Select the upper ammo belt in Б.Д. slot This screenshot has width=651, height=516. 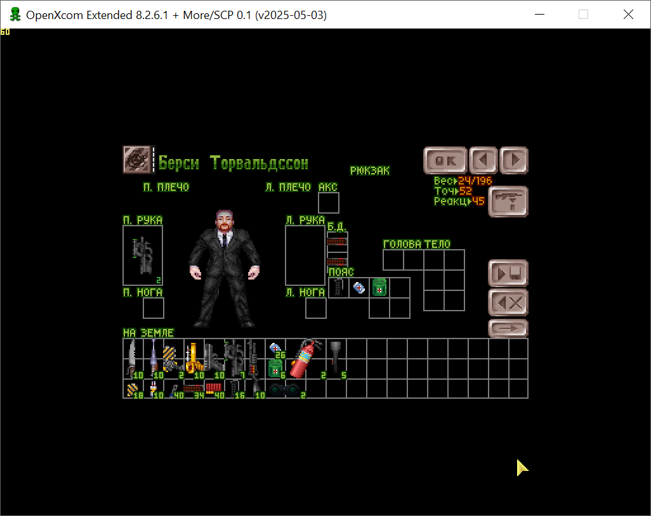(x=337, y=242)
